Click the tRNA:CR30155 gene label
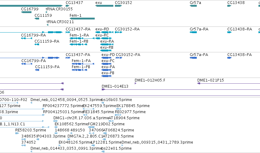 click(x=59, y=9)
